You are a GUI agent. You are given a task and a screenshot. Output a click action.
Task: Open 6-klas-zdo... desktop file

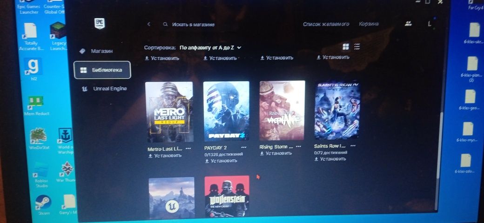coord(465,164)
